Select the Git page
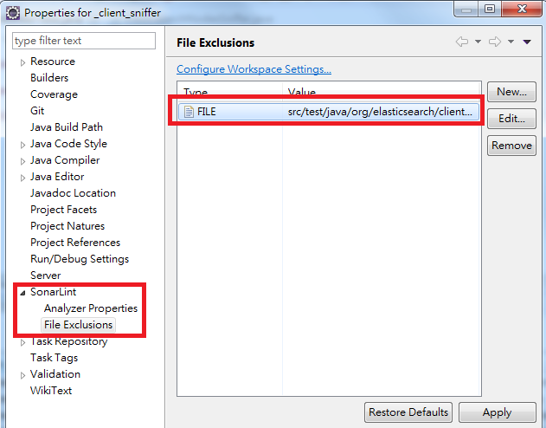Viewport: 546px width, 428px height. tap(37, 111)
